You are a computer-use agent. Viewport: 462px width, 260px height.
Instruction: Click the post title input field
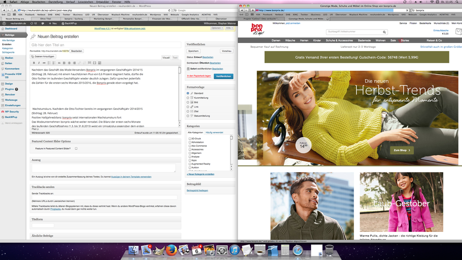pos(106,45)
